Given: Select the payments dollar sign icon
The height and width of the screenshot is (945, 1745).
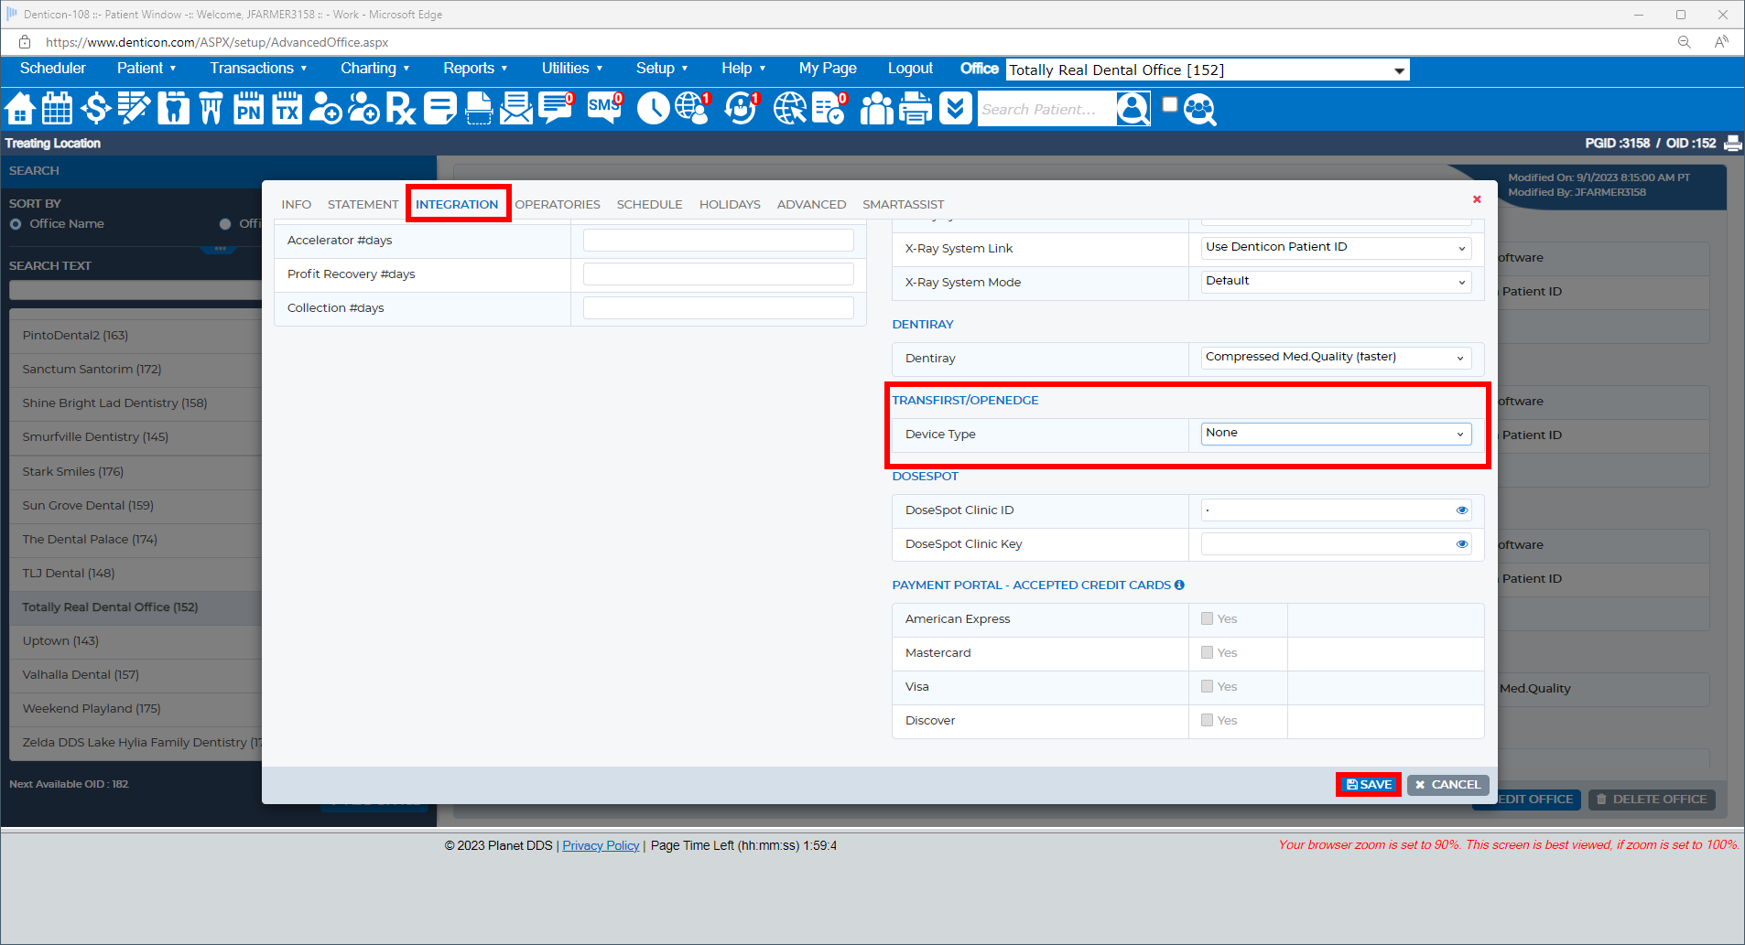Looking at the screenshot, I should [x=95, y=109].
